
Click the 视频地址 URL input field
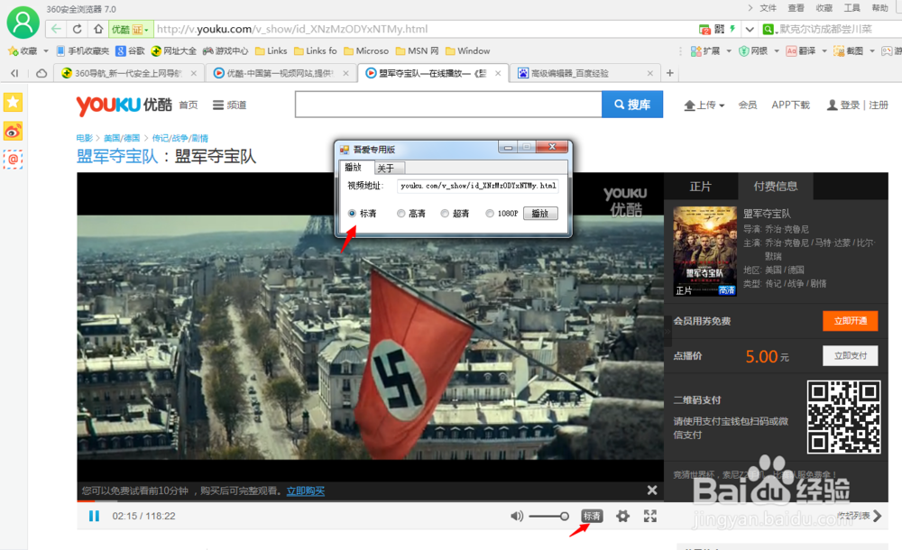[x=477, y=186]
